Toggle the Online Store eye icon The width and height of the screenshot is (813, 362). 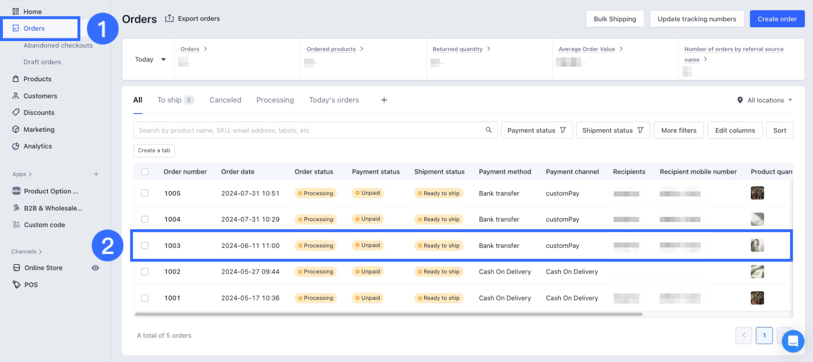click(95, 268)
